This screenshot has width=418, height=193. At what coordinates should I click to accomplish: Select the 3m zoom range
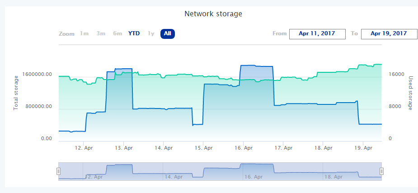click(101, 33)
